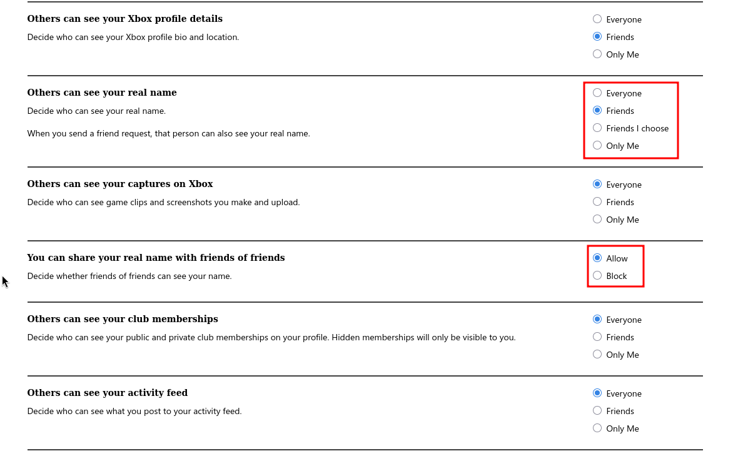Image resolution: width=743 pixels, height=451 pixels.
Task: Select Everyone for activity feed
Action: (597, 393)
